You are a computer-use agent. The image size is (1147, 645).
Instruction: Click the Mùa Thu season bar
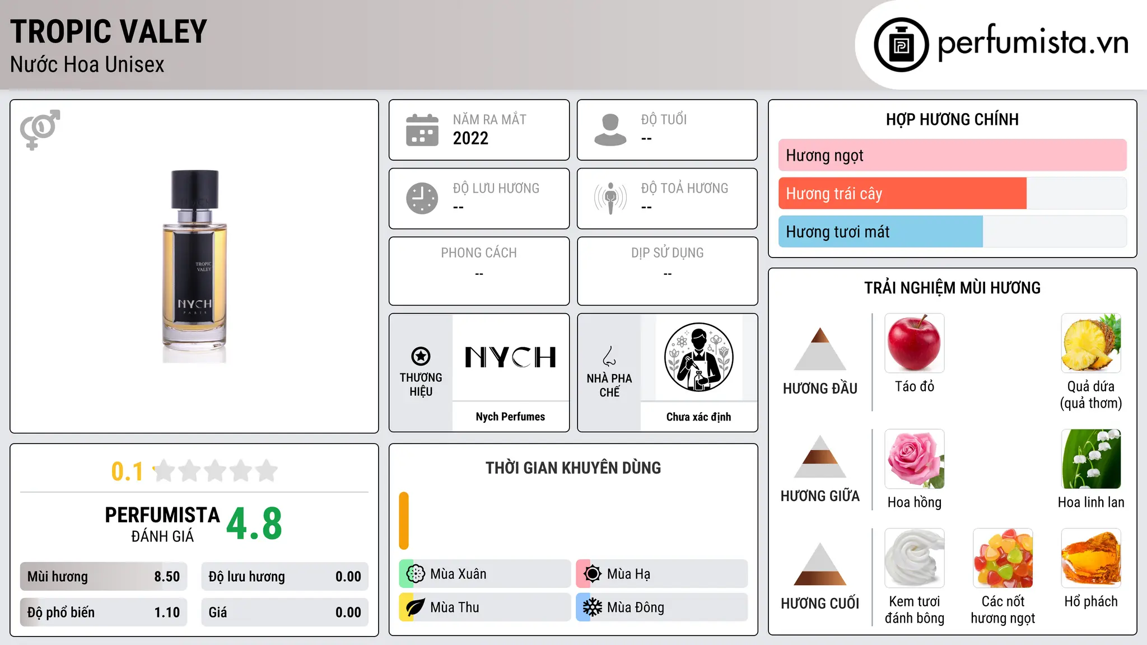pos(485,607)
